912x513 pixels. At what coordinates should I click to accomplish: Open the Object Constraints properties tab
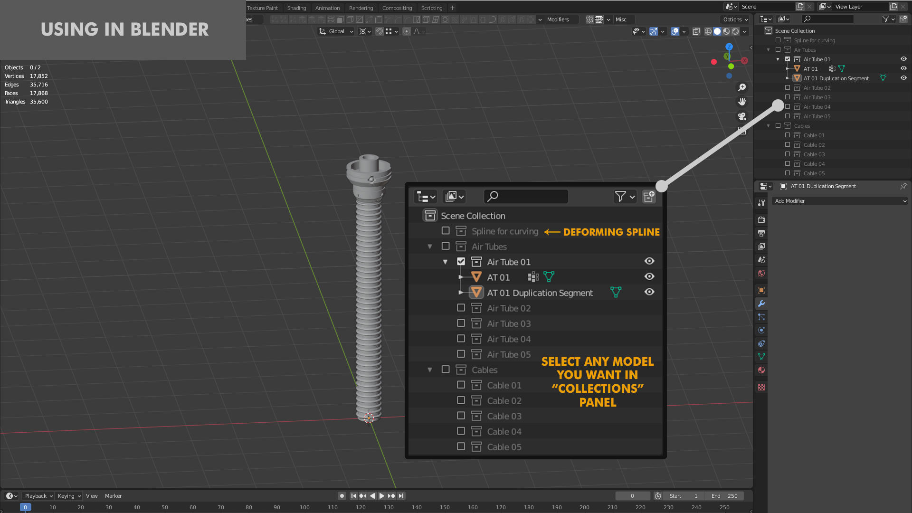tap(761, 343)
